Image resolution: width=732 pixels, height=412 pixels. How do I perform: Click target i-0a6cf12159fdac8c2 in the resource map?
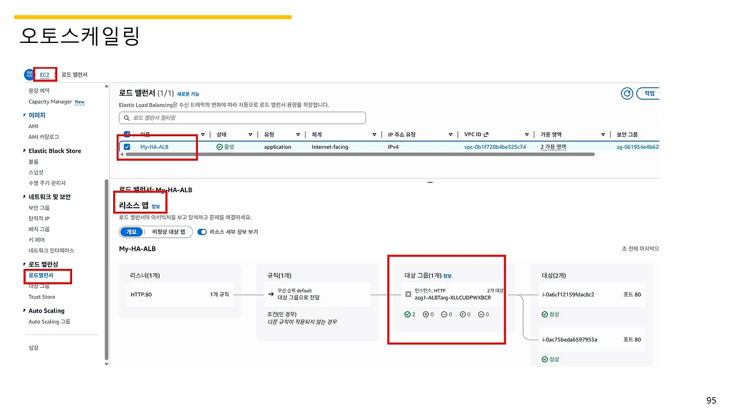click(568, 295)
